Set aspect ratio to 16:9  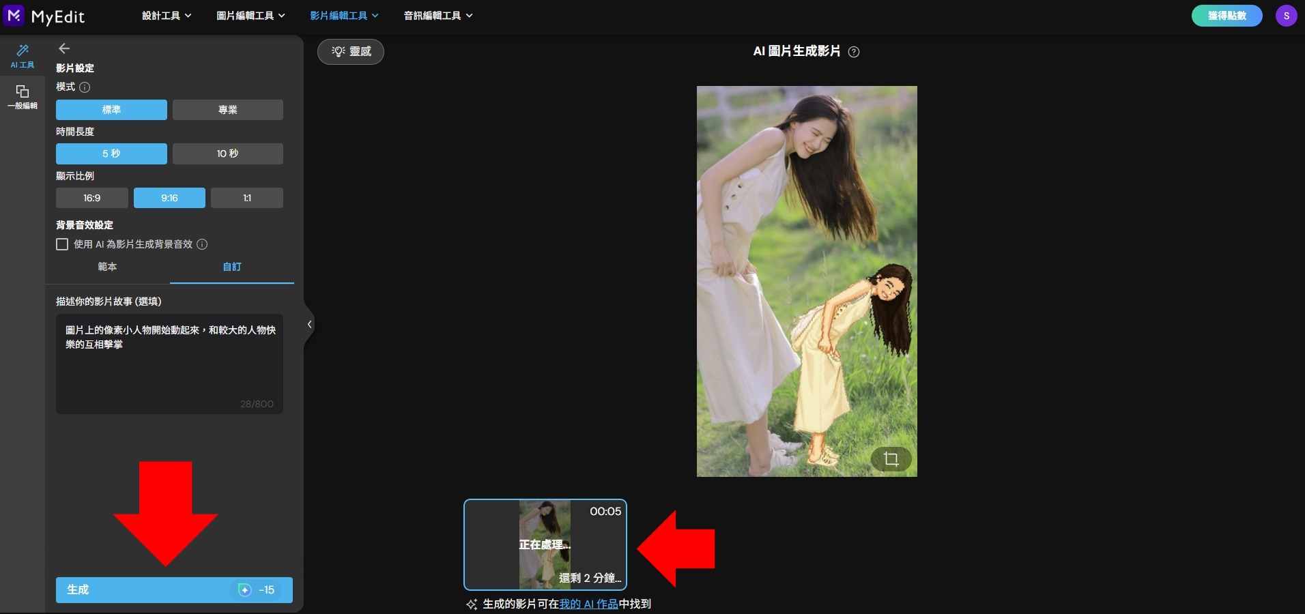pyautogui.click(x=91, y=198)
